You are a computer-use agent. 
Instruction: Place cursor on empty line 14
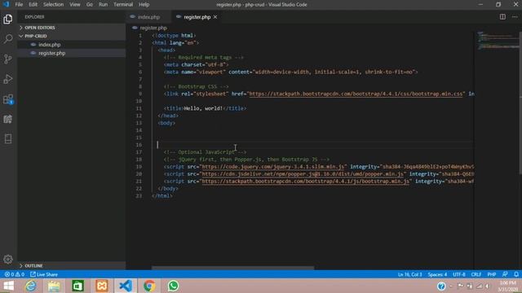pyautogui.click(x=313, y=130)
